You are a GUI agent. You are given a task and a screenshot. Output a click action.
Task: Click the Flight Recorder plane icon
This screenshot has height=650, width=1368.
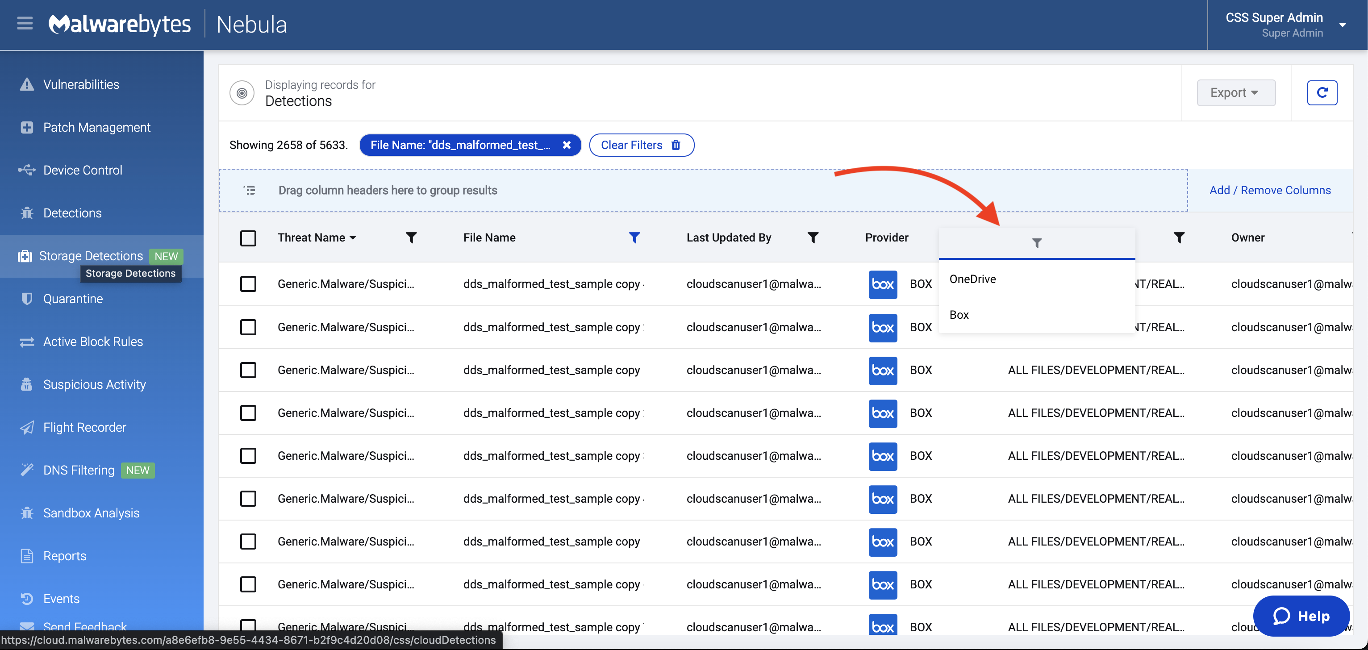click(x=26, y=428)
